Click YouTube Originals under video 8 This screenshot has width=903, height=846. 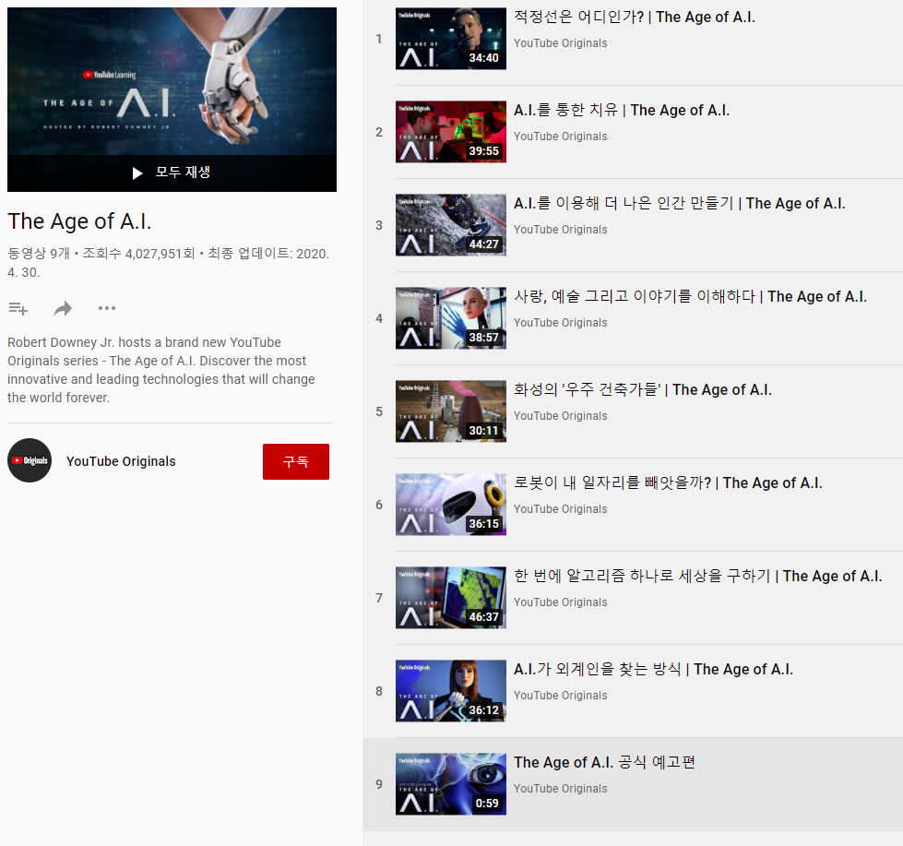[561, 696]
